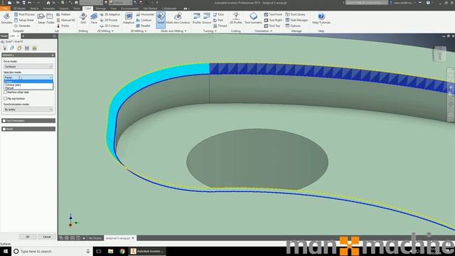This screenshot has height=256, width=455.
Task: Confirm the Swarf dialog with OK
Action: tap(28, 237)
